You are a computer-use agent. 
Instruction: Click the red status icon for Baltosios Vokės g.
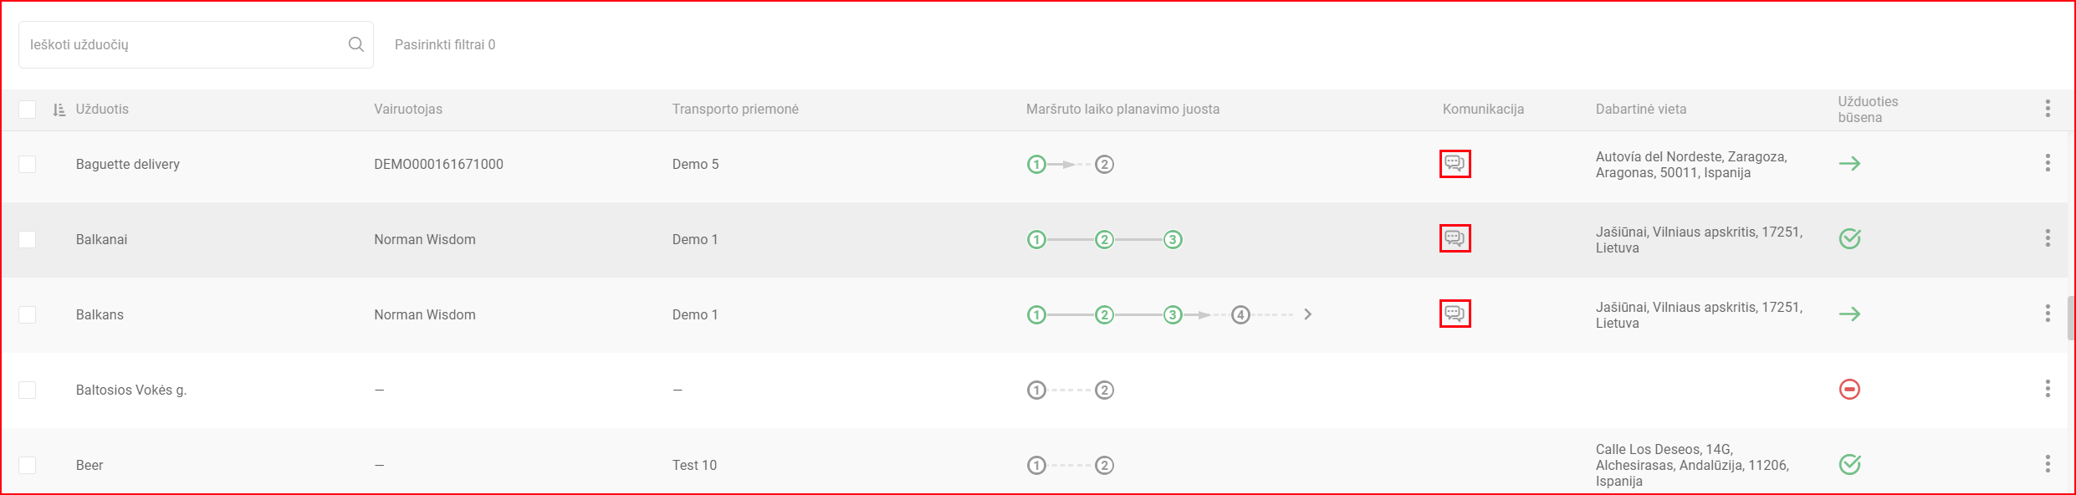coord(1849,390)
